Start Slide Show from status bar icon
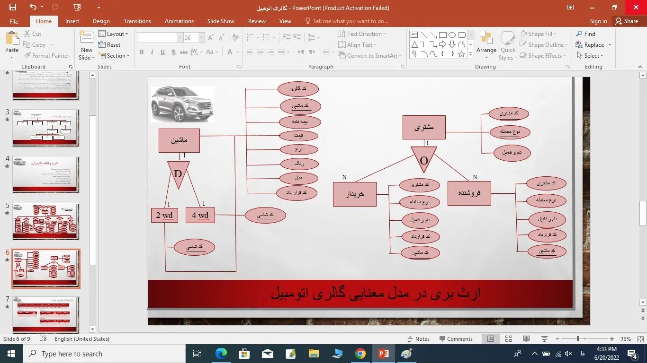This screenshot has width=647, height=363. pyautogui.click(x=544, y=339)
